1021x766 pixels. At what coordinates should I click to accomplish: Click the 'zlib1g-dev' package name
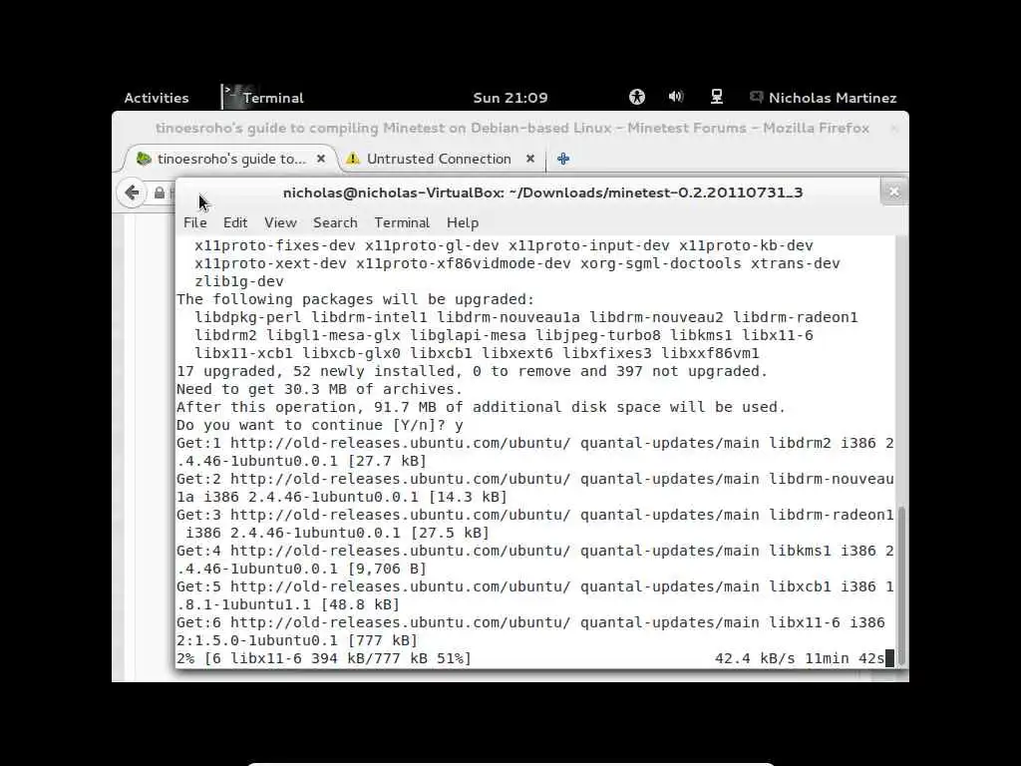[x=239, y=281]
